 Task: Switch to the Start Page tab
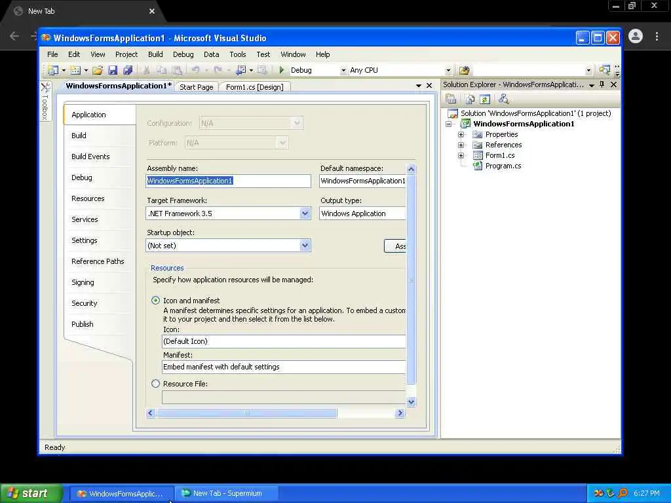click(x=197, y=87)
